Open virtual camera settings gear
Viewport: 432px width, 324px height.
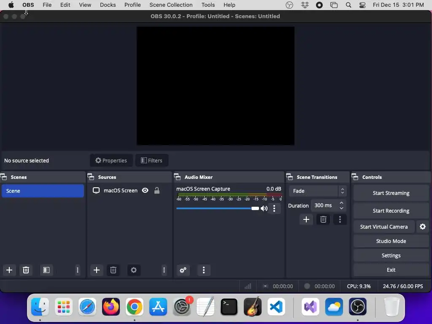pos(423,227)
